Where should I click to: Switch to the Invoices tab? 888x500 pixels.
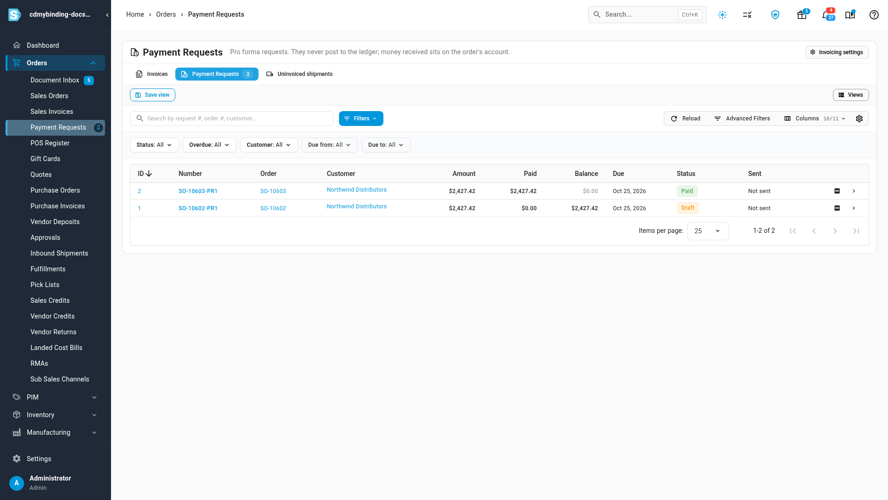click(x=152, y=74)
